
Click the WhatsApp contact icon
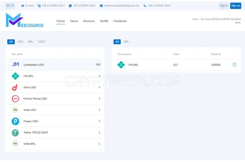tap(70, 6)
